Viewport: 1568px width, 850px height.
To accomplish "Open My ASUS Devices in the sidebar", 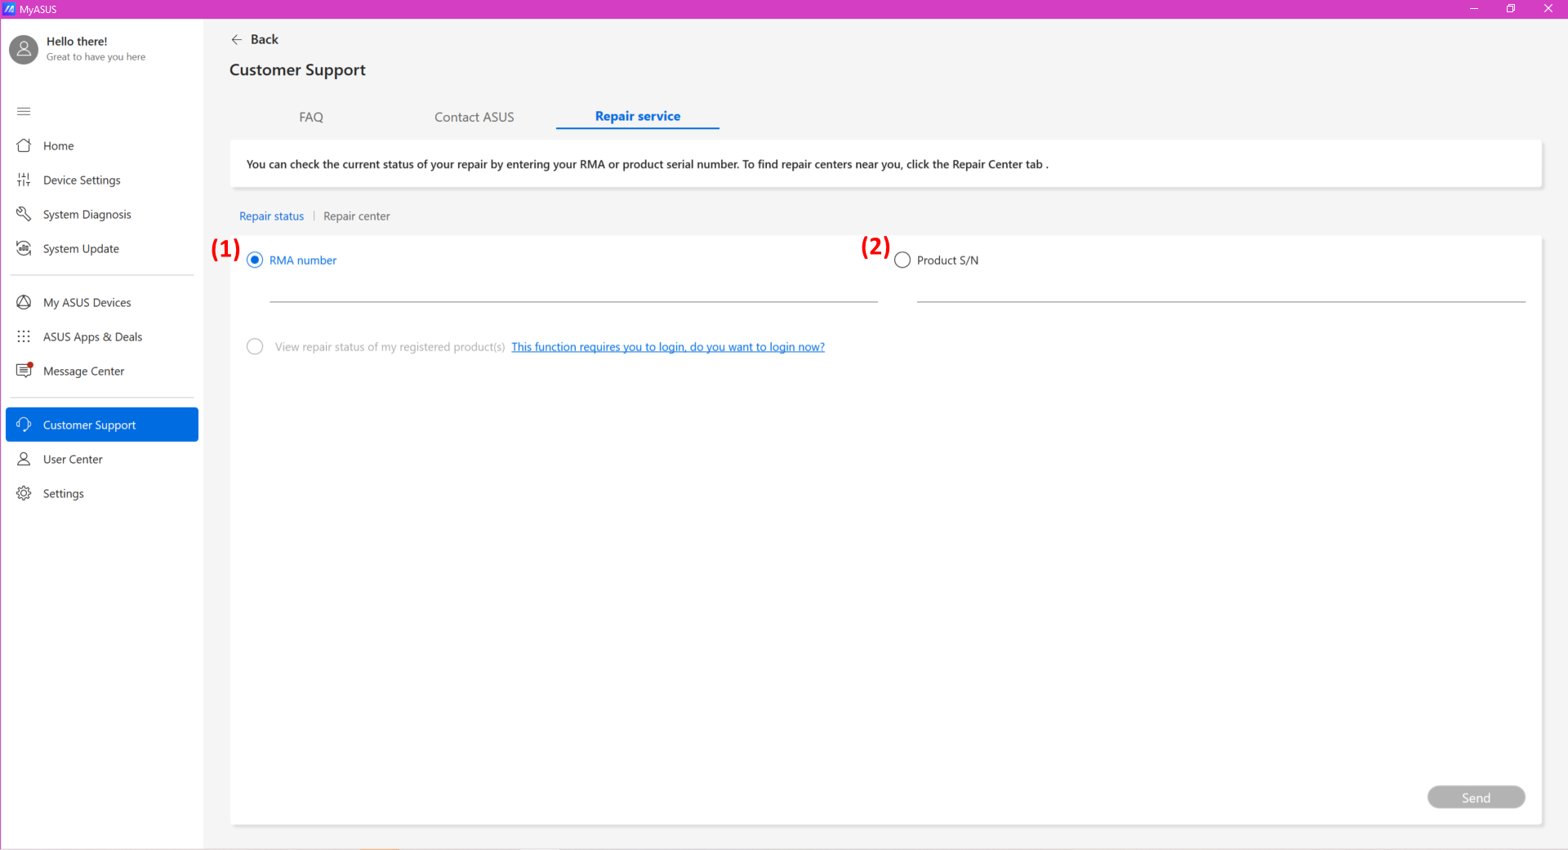I will tap(102, 302).
